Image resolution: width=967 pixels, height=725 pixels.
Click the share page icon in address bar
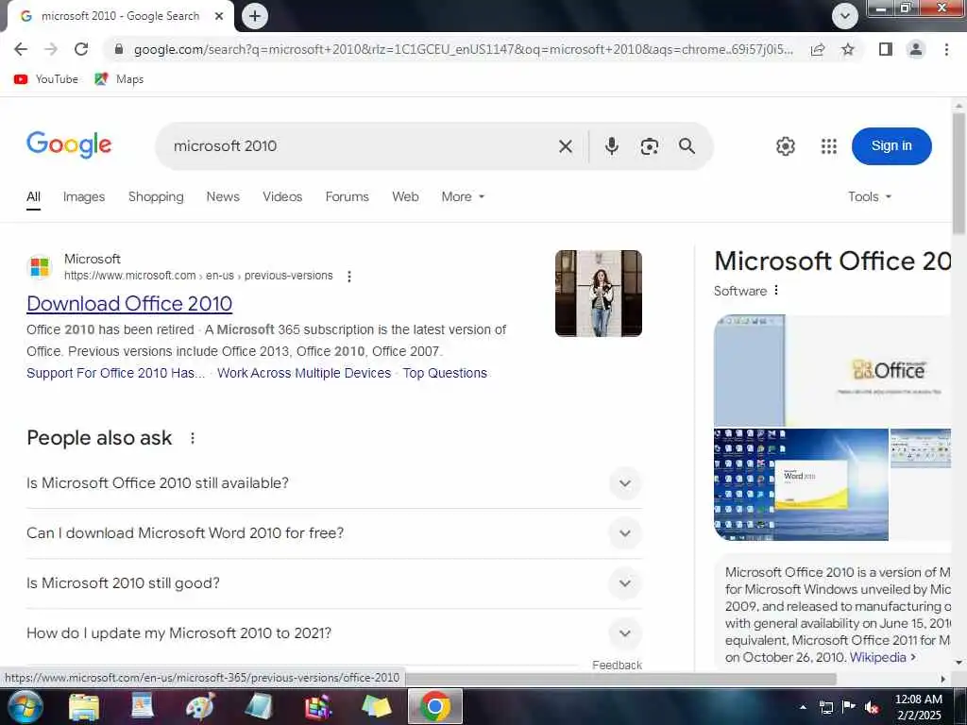818,49
